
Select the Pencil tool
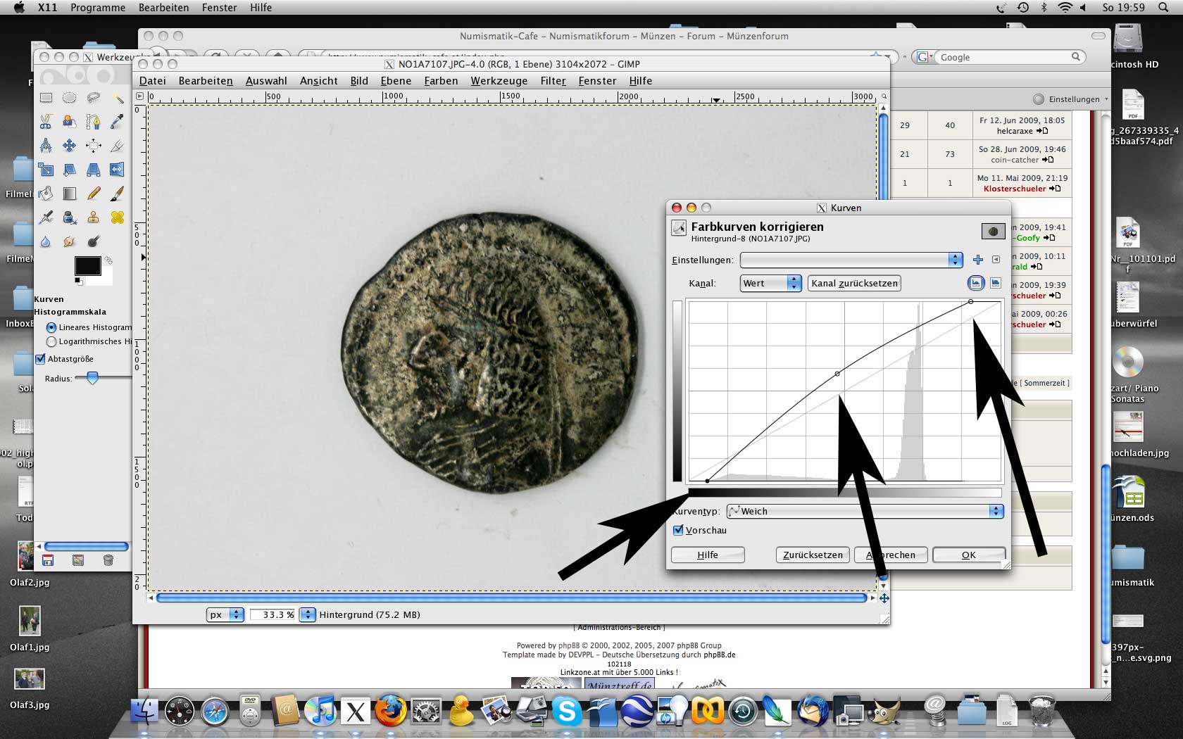93,194
